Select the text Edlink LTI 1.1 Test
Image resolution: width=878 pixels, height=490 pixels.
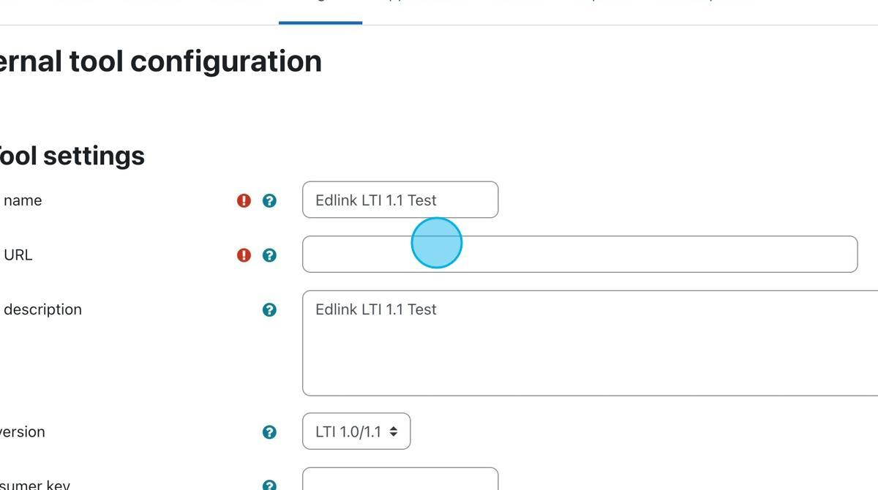[x=376, y=200]
